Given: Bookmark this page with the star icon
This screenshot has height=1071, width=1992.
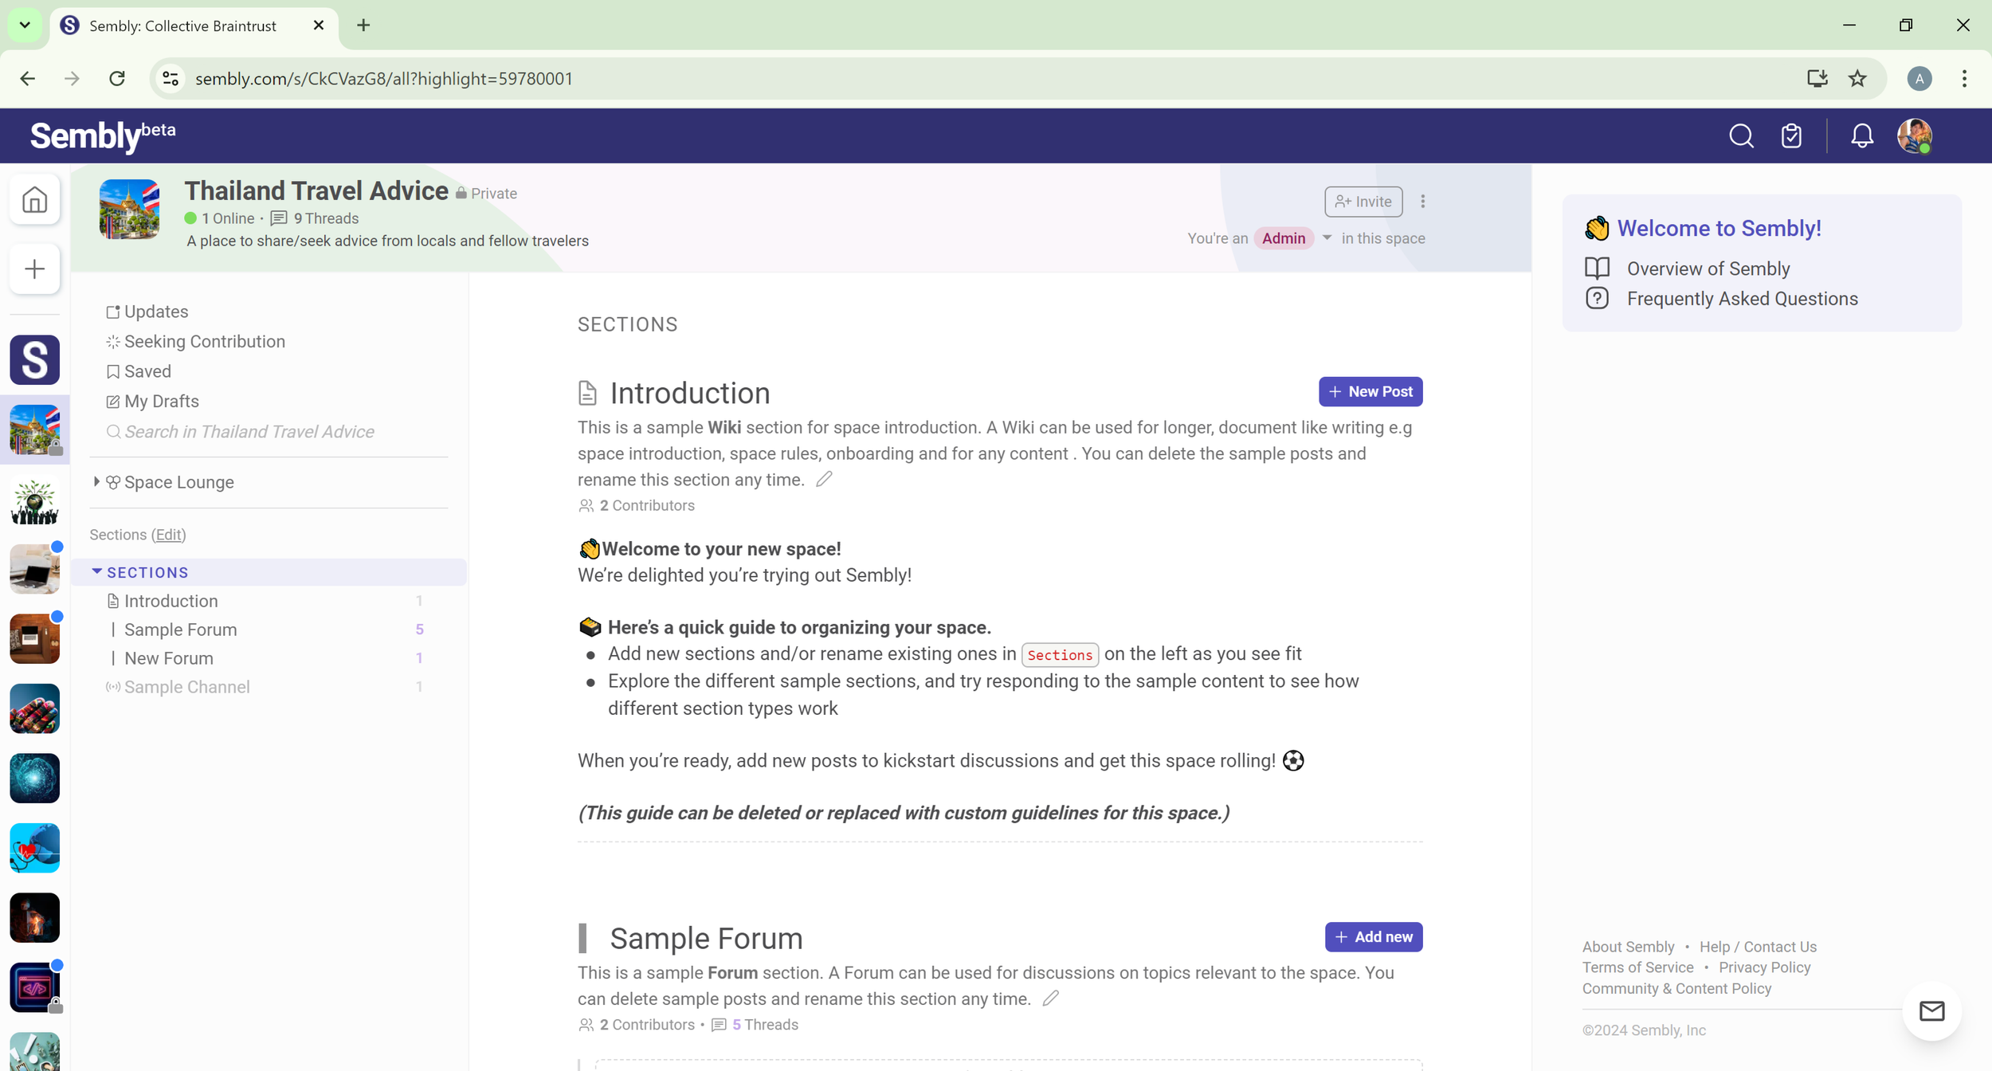Looking at the screenshot, I should (x=1857, y=78).
